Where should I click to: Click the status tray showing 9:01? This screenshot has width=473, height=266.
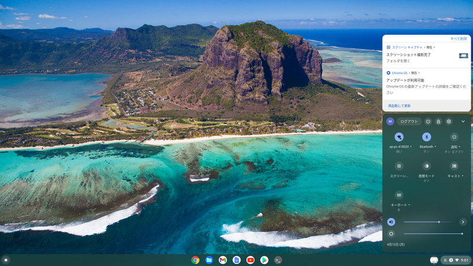[x=456, y=260]
